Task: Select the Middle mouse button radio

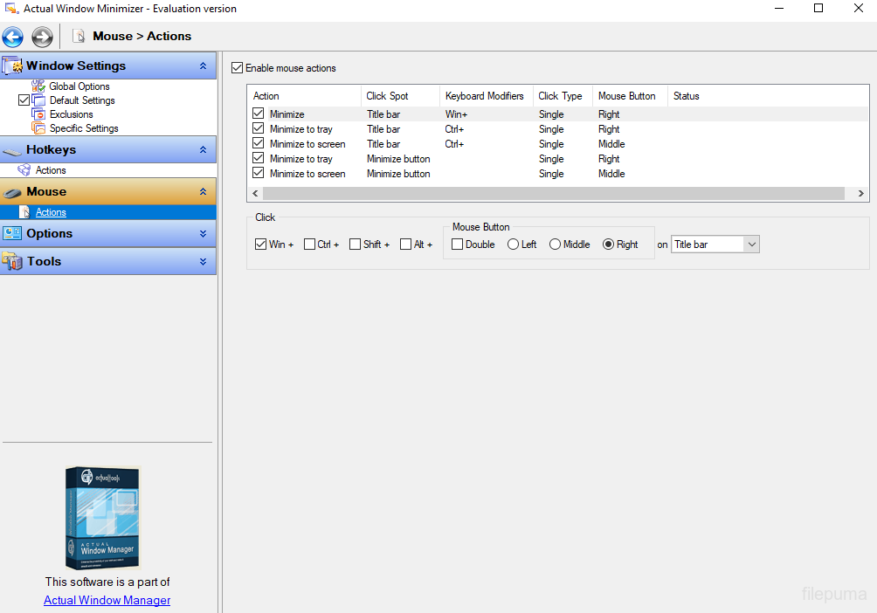Action: (x=555, y=245)
